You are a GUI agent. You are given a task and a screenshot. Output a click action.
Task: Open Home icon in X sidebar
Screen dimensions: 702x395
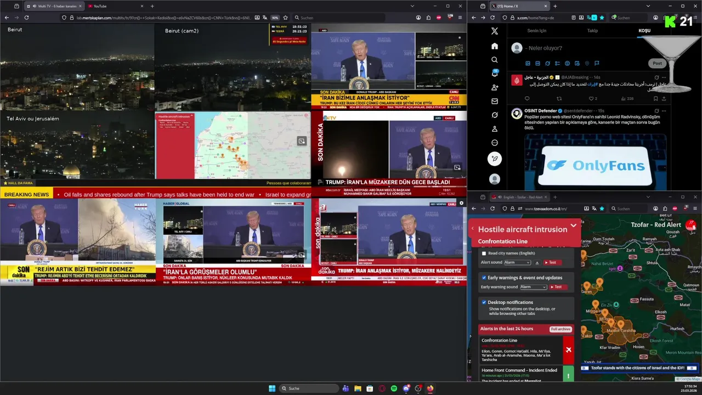[x=495, y=46]
